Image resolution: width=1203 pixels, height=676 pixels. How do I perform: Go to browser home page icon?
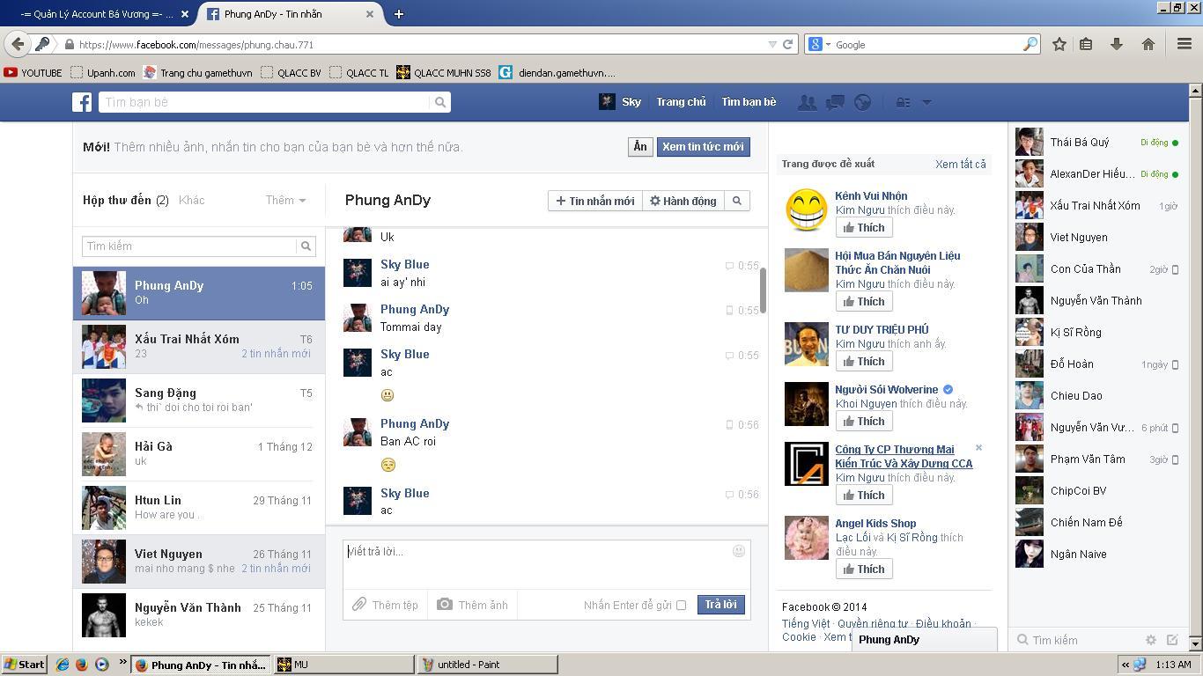pos(1148,44)
